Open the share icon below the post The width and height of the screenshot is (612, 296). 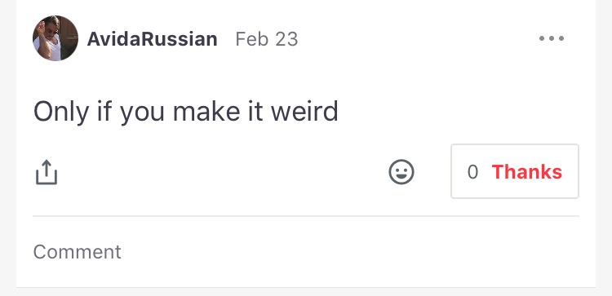coord(47,172)
